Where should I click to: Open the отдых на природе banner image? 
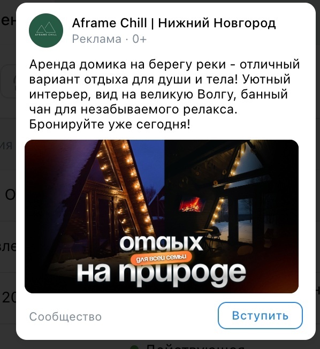click(162, 216)
